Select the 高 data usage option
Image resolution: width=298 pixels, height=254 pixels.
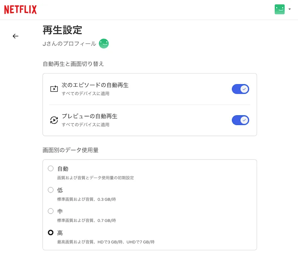coord(51,232)
